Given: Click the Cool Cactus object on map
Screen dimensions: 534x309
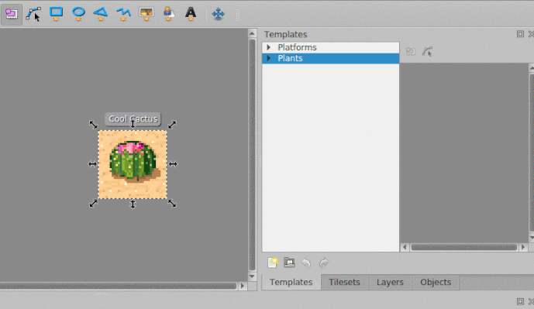Looking at the screenshot, I should tap(133, 164).
